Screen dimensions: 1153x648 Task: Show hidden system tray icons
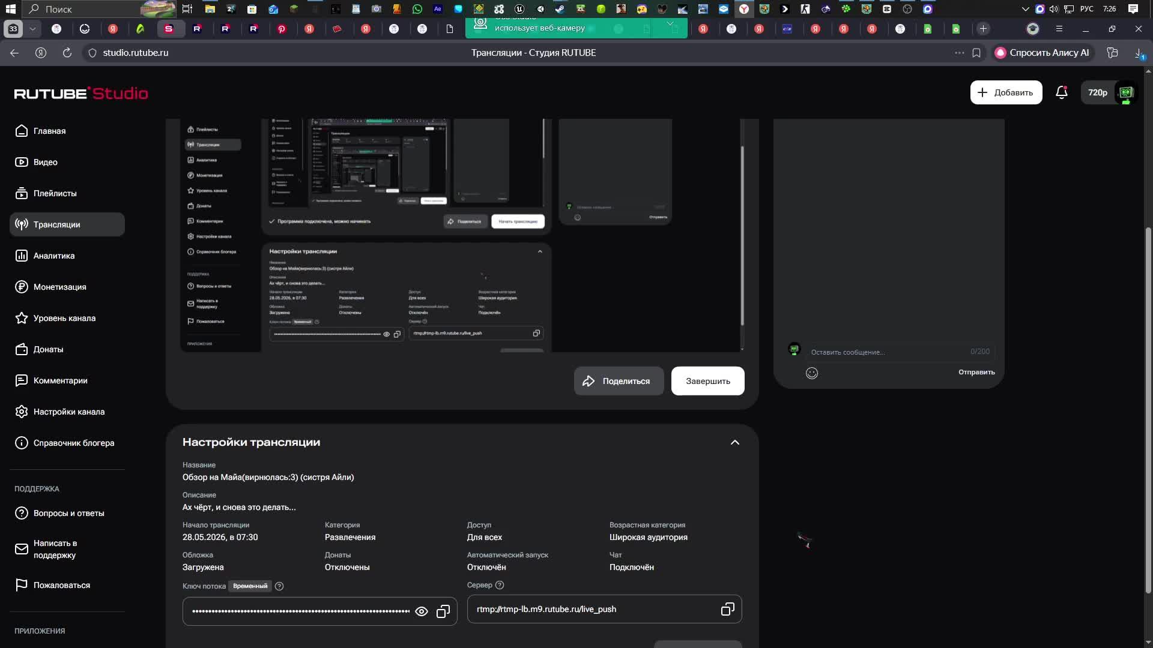click(1026, 9)
